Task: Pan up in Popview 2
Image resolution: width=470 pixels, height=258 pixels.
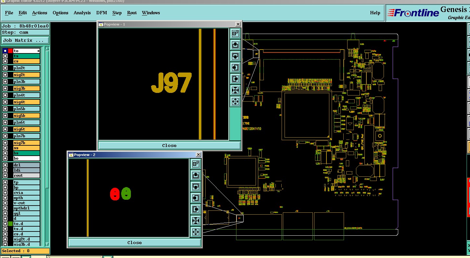Action: [196, 175]
